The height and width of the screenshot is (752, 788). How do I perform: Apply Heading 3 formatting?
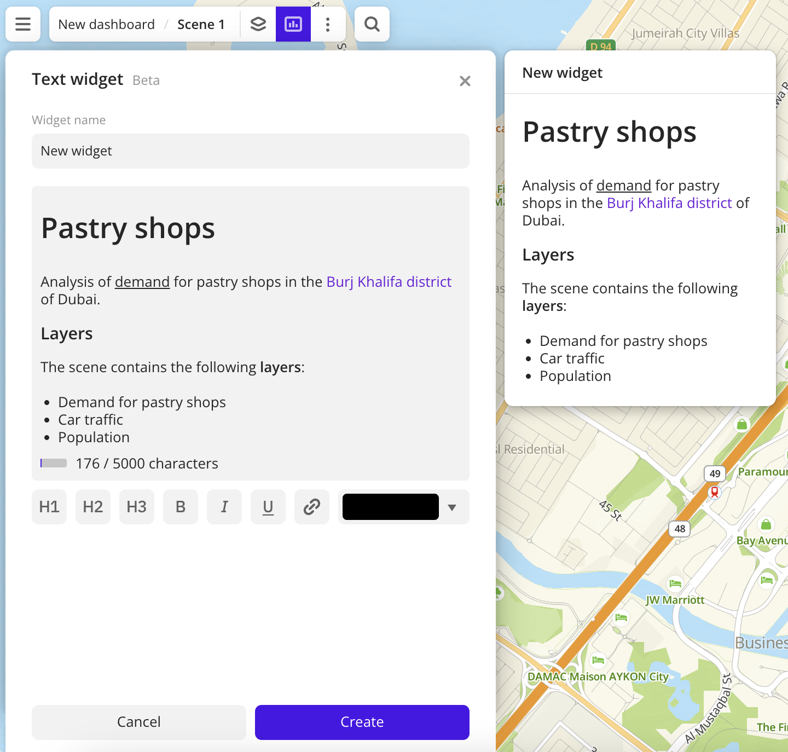[x=136, y=507]
